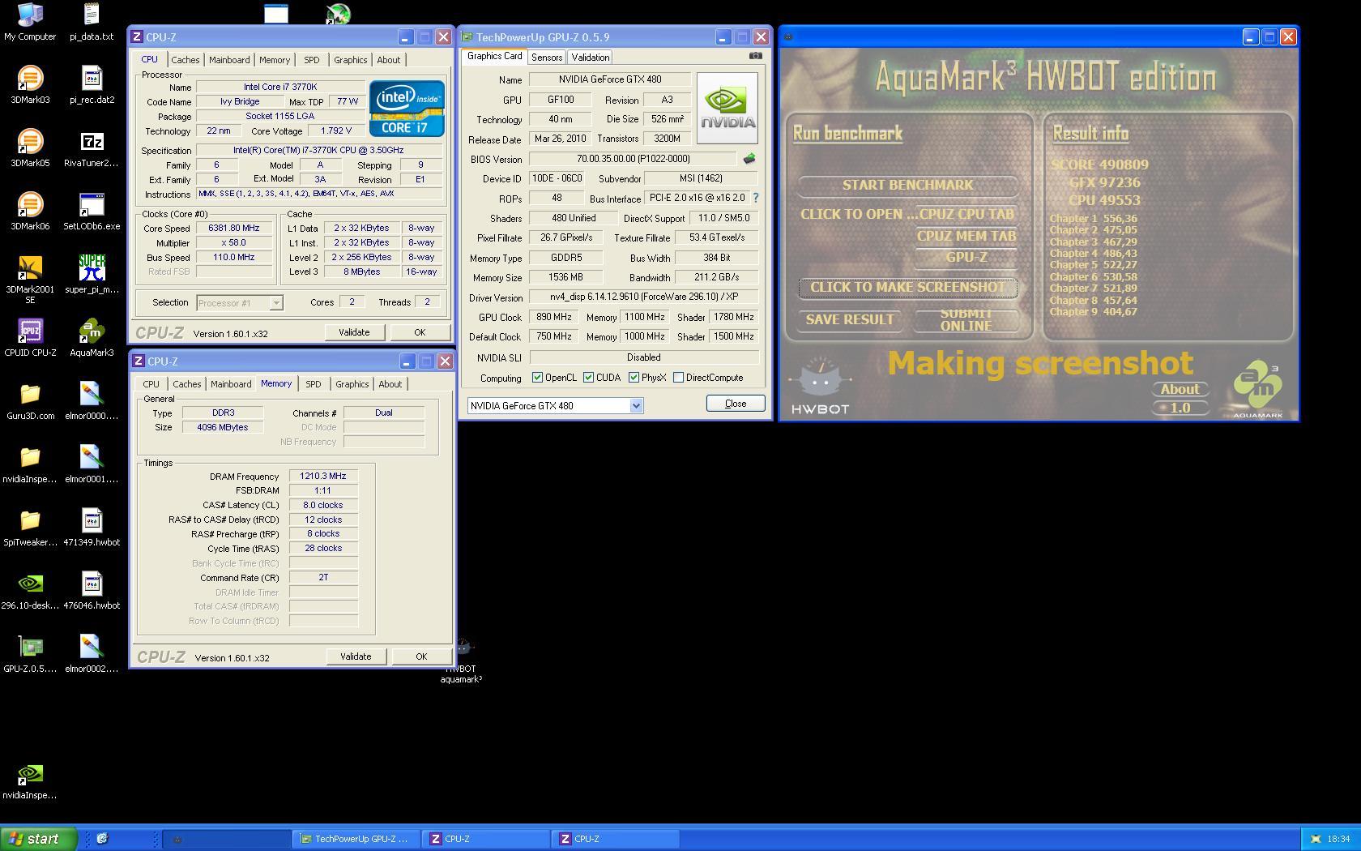Click second CPU-Z taskbar button
The image size is (1361, 851).
click(x=614, y=839)
